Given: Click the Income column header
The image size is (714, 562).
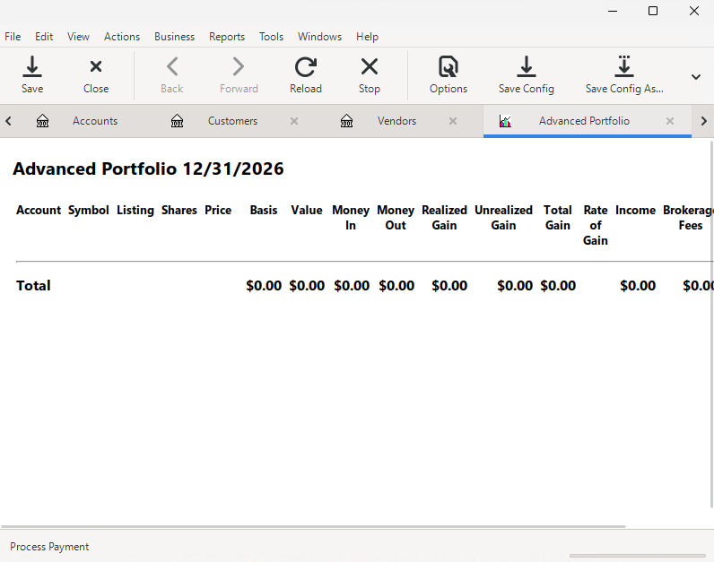Looking at the screenshot, I should [635, 211].
